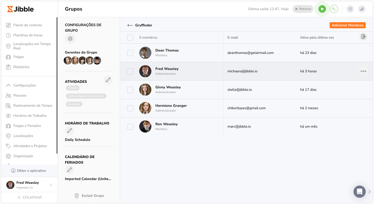The width and height of the screenshot is (374, 204).
Task: Click the green play clock-in button
Action: (x=322, y=9)
